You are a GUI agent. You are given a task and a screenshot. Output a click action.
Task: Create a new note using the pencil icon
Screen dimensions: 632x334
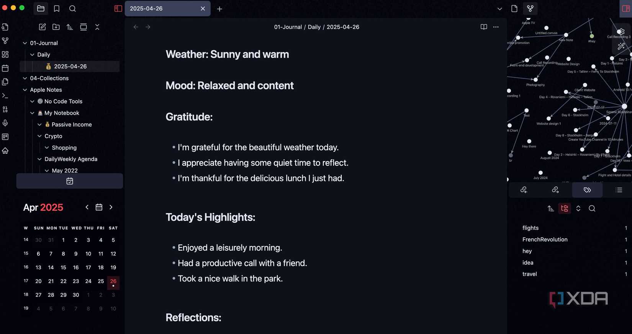(x=42, y=27)
